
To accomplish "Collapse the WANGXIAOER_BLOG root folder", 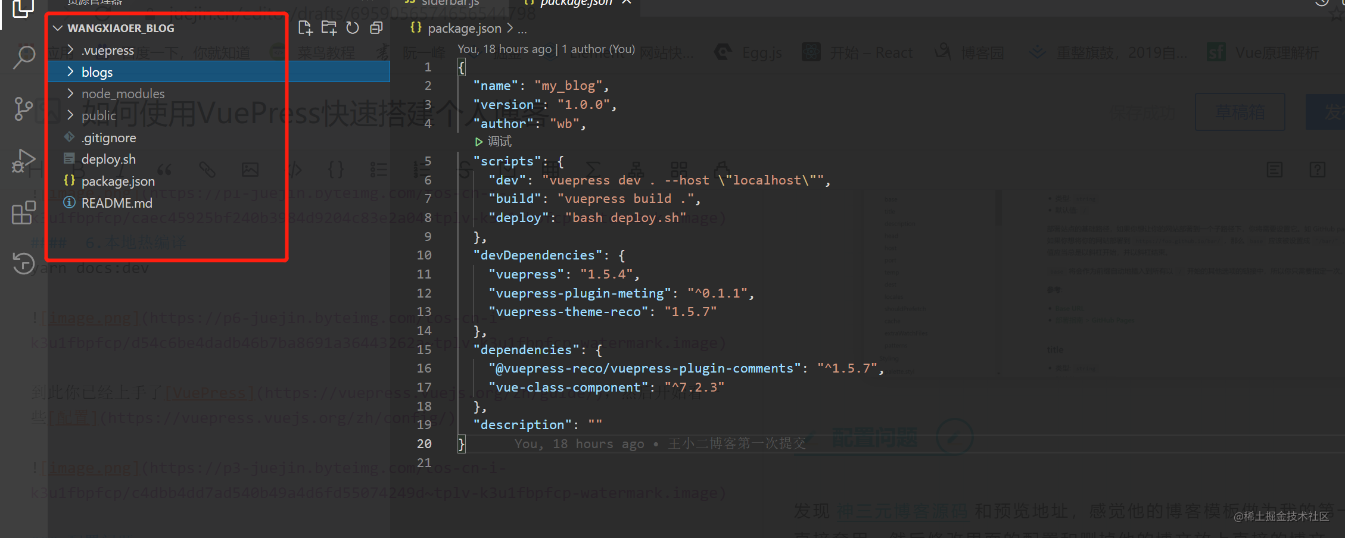I will point(58,28).
